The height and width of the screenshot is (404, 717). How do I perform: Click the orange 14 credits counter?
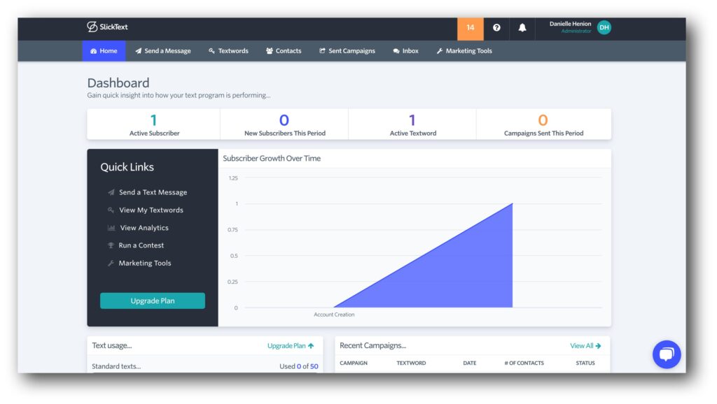(471, 28)
